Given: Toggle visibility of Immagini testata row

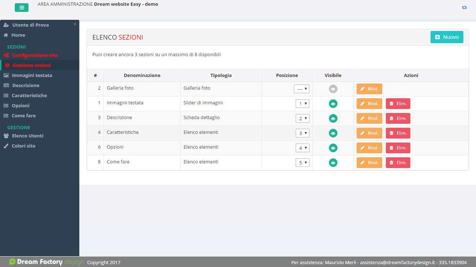Looking at the screenshot, I should [x=333, y=104].
